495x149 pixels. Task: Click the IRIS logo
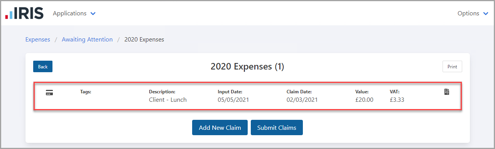pos(24,13)
